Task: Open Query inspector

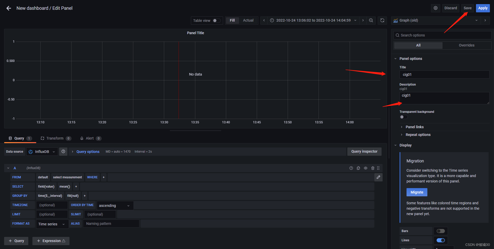Action: pos(364,152)
